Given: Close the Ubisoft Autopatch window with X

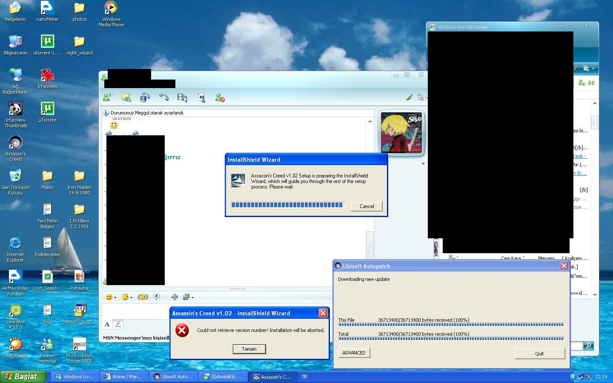Looking at the screenshot, I should click(x=564, y=266).
